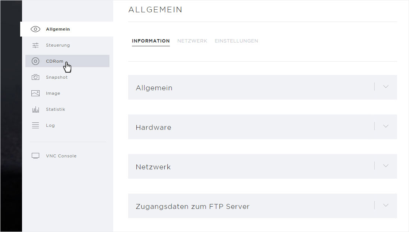Click the Image picture icon
Image resolution: width=409 pixels, height=232 pixels.
point(35,93)
